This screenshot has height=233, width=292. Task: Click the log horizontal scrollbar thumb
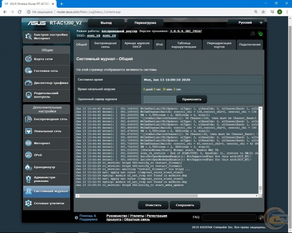coord(138,196)
